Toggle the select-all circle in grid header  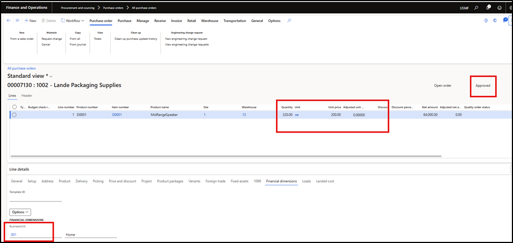[x=14, y=107]
